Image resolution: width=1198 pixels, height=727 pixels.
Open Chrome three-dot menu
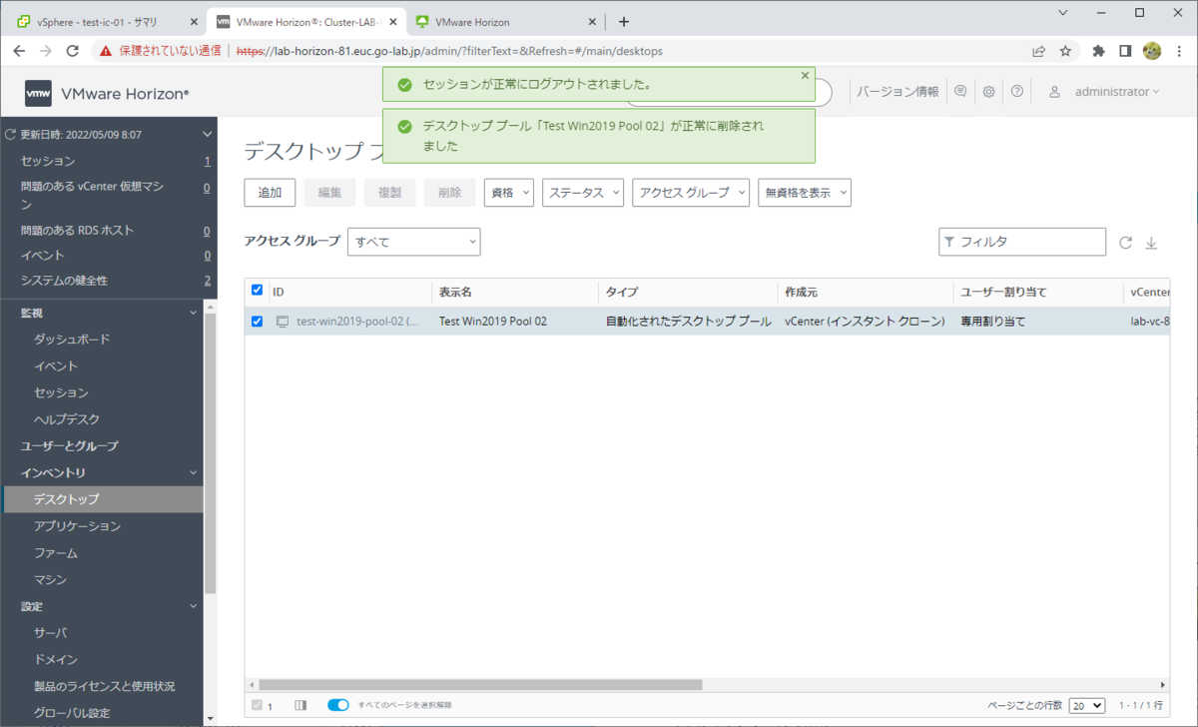(x=1179, y=51)
